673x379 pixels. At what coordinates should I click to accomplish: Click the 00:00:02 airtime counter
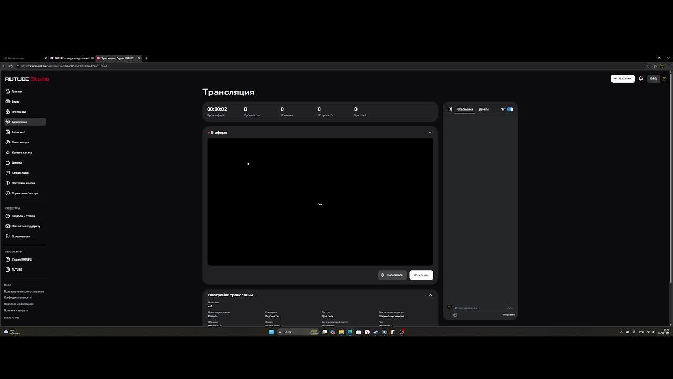tap(217, 109)
